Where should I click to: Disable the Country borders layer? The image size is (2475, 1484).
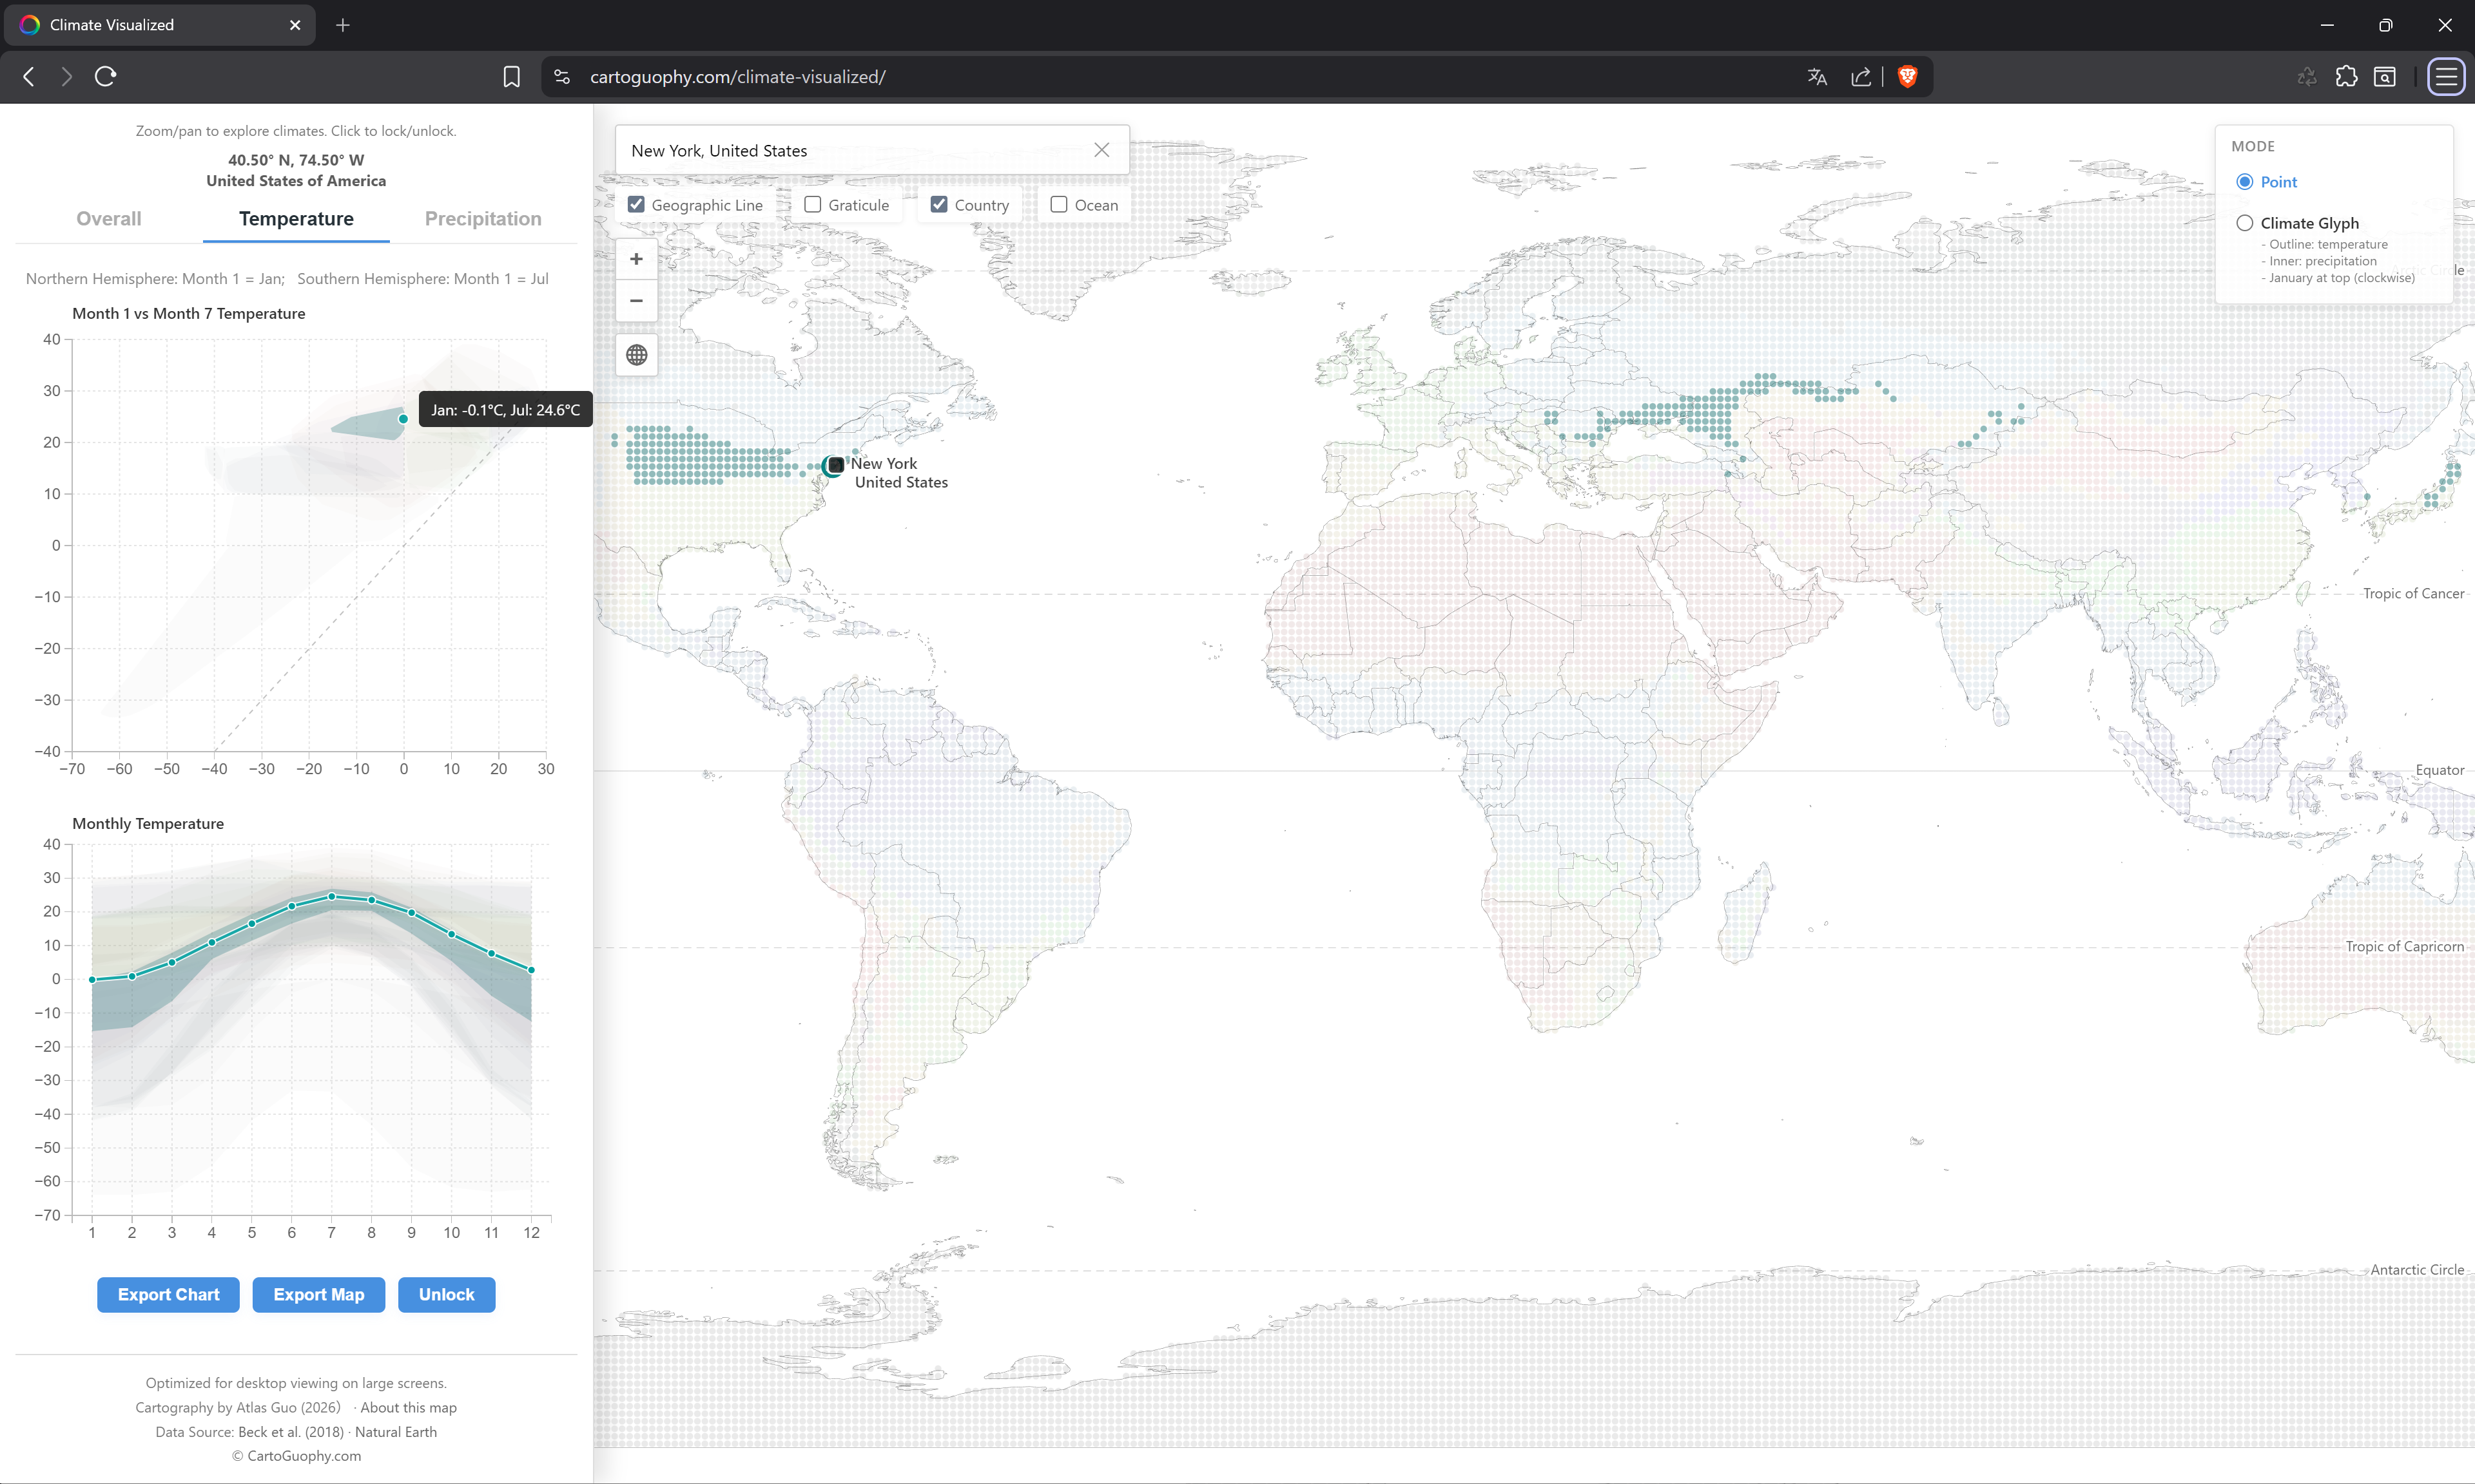click(938, 204)
